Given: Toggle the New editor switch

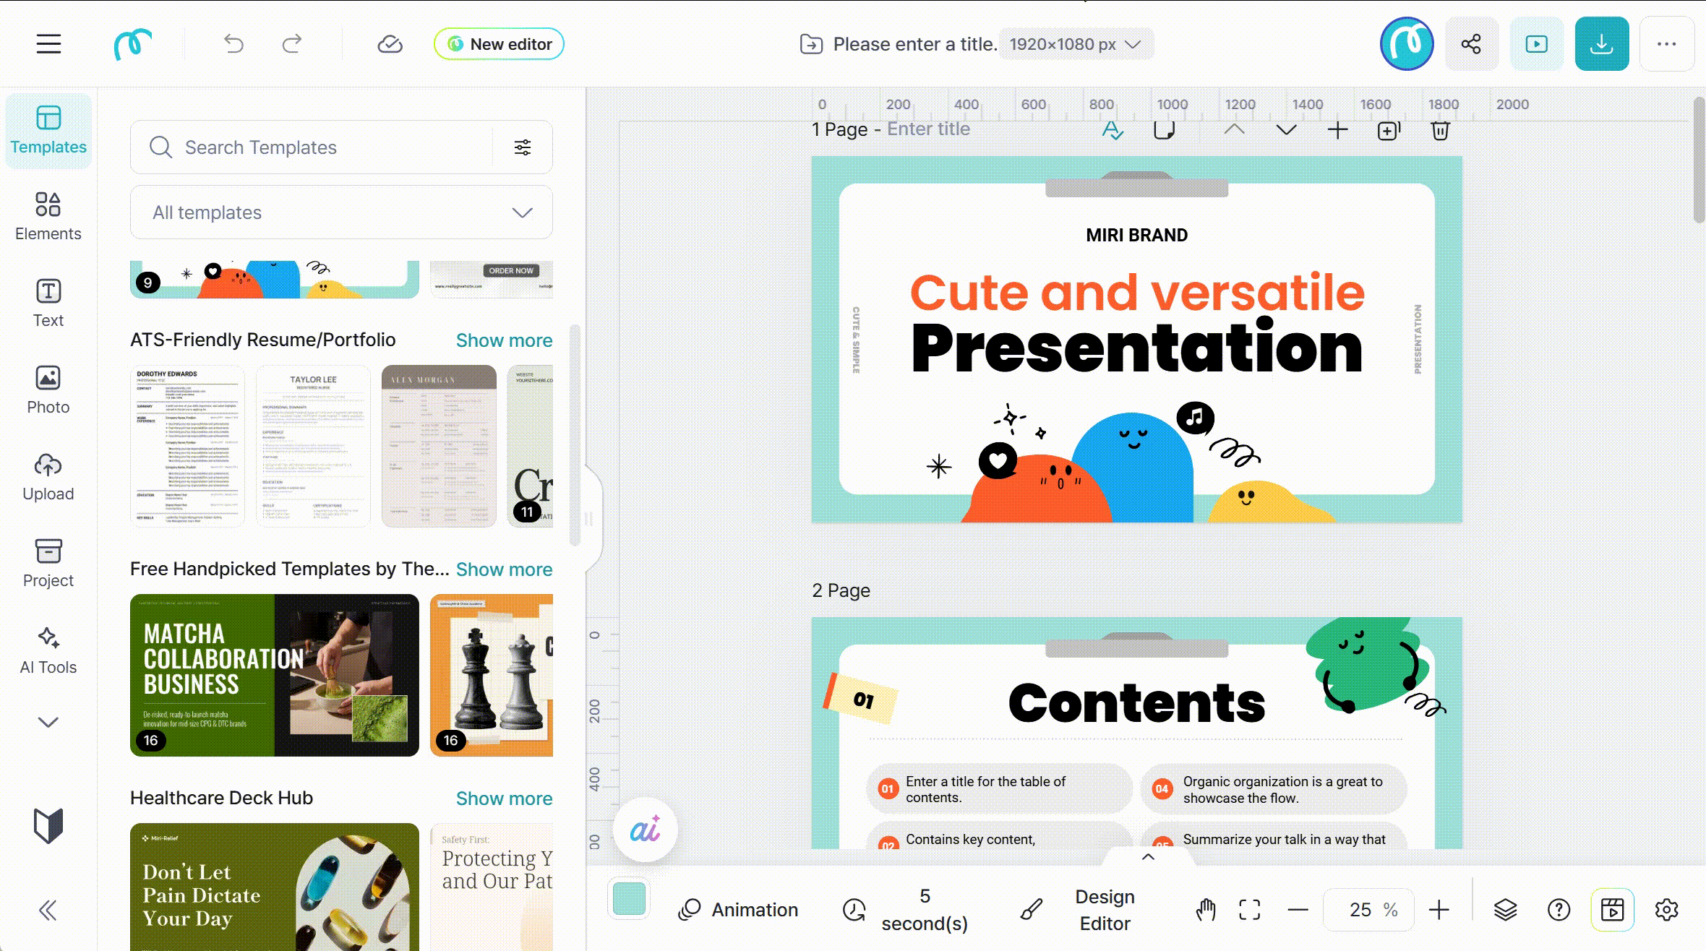Looking at the screenshot, I should click(499, 44).
